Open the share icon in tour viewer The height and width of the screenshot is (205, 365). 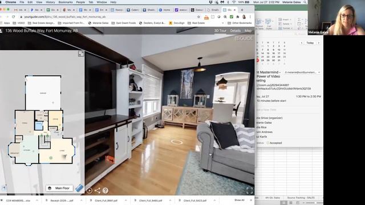coord(98,191)
